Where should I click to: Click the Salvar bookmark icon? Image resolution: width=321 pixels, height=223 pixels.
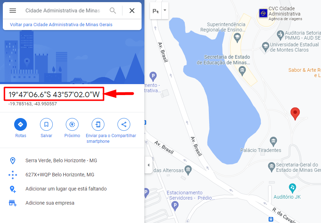coord(46,124)
